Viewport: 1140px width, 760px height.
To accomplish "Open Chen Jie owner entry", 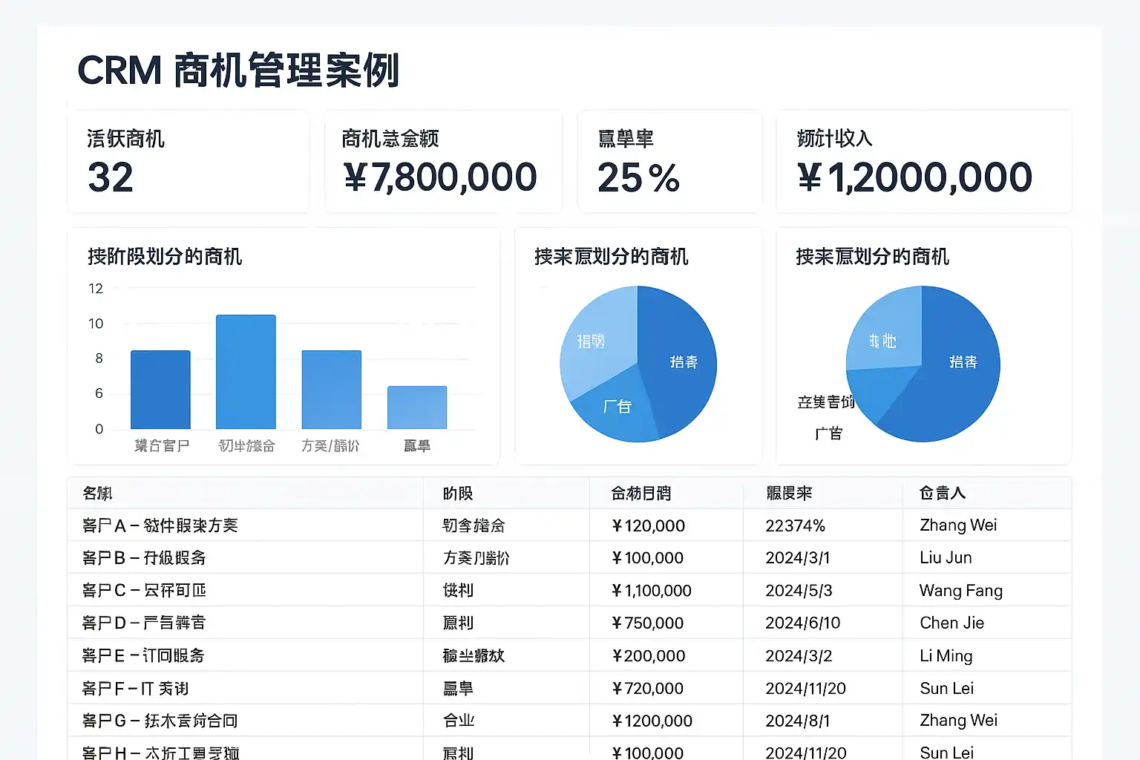I will click(x=952, y=623).
